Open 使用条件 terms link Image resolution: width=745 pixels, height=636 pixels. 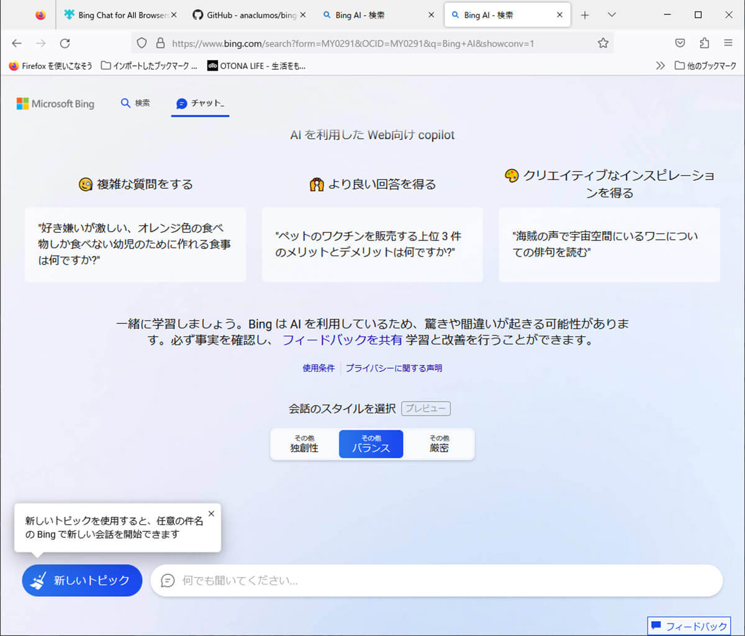click(318, 368)
